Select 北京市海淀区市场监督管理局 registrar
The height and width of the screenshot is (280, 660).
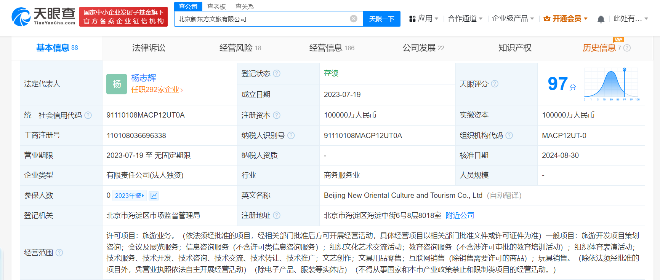(x=153, y=215)
